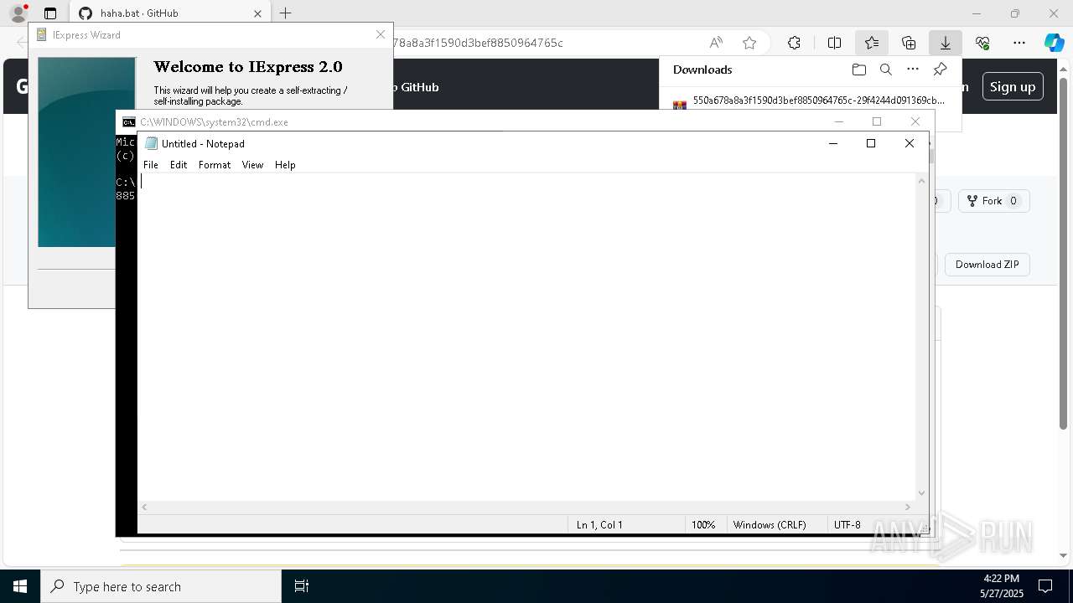Image resolution: width=1073 pixels, height=603 pixels.
Task: Click the IExpress Wizard title icon
Action: tap(41, 35)
